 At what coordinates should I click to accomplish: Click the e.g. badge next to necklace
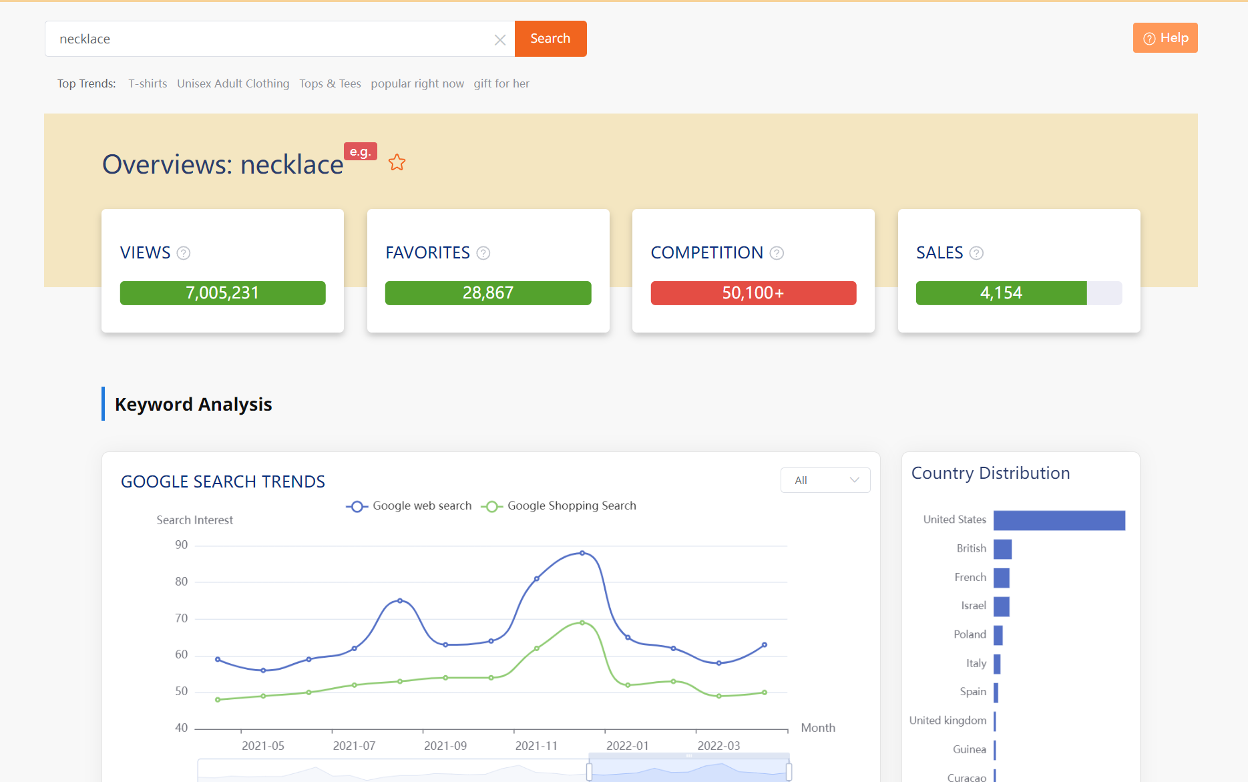pyautogui.click(x=360, y=151)
